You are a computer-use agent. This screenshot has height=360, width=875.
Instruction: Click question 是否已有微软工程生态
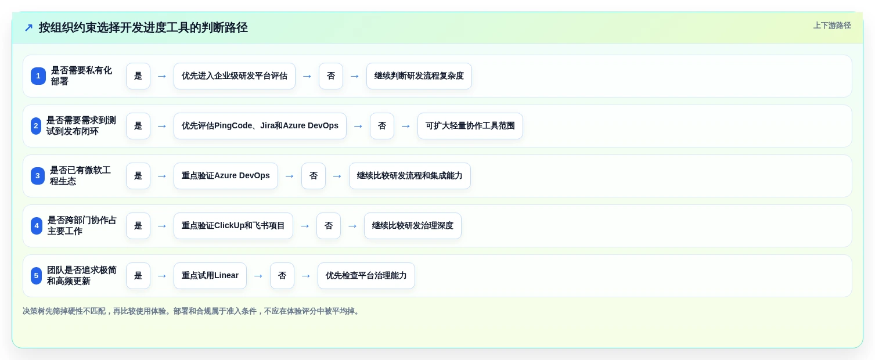pyautogui.click(x=80, y=176)
